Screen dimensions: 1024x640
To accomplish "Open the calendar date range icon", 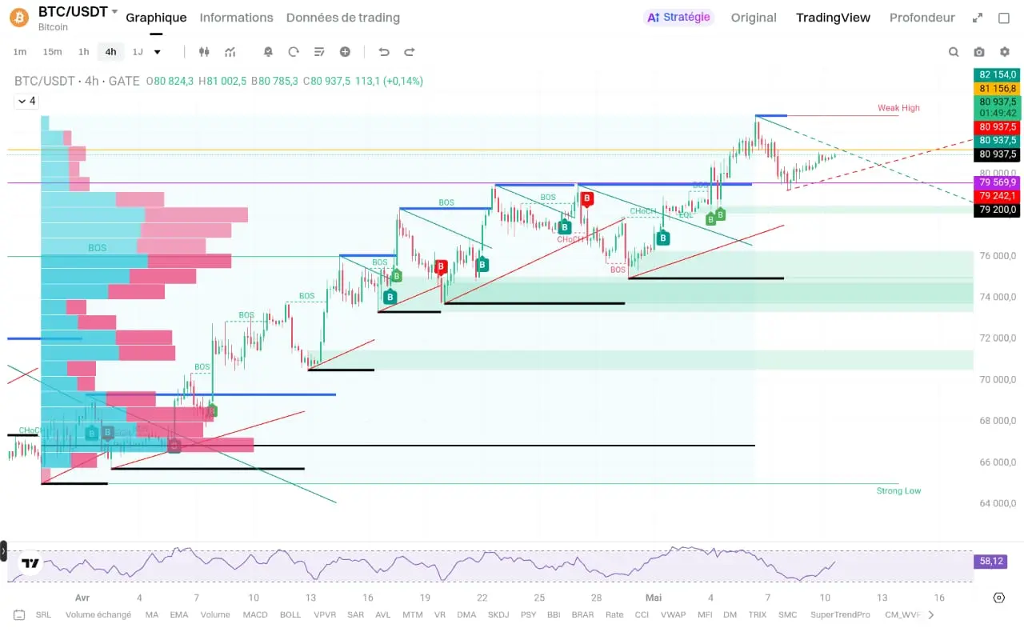I will pos(19,615).
